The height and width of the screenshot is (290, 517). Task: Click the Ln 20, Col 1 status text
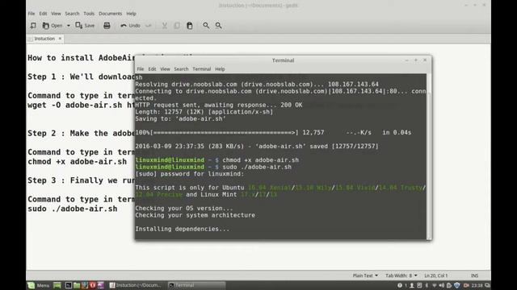(436, 275)
